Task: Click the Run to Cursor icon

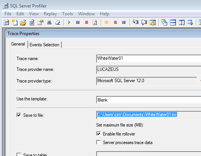Action: [144, 22]
